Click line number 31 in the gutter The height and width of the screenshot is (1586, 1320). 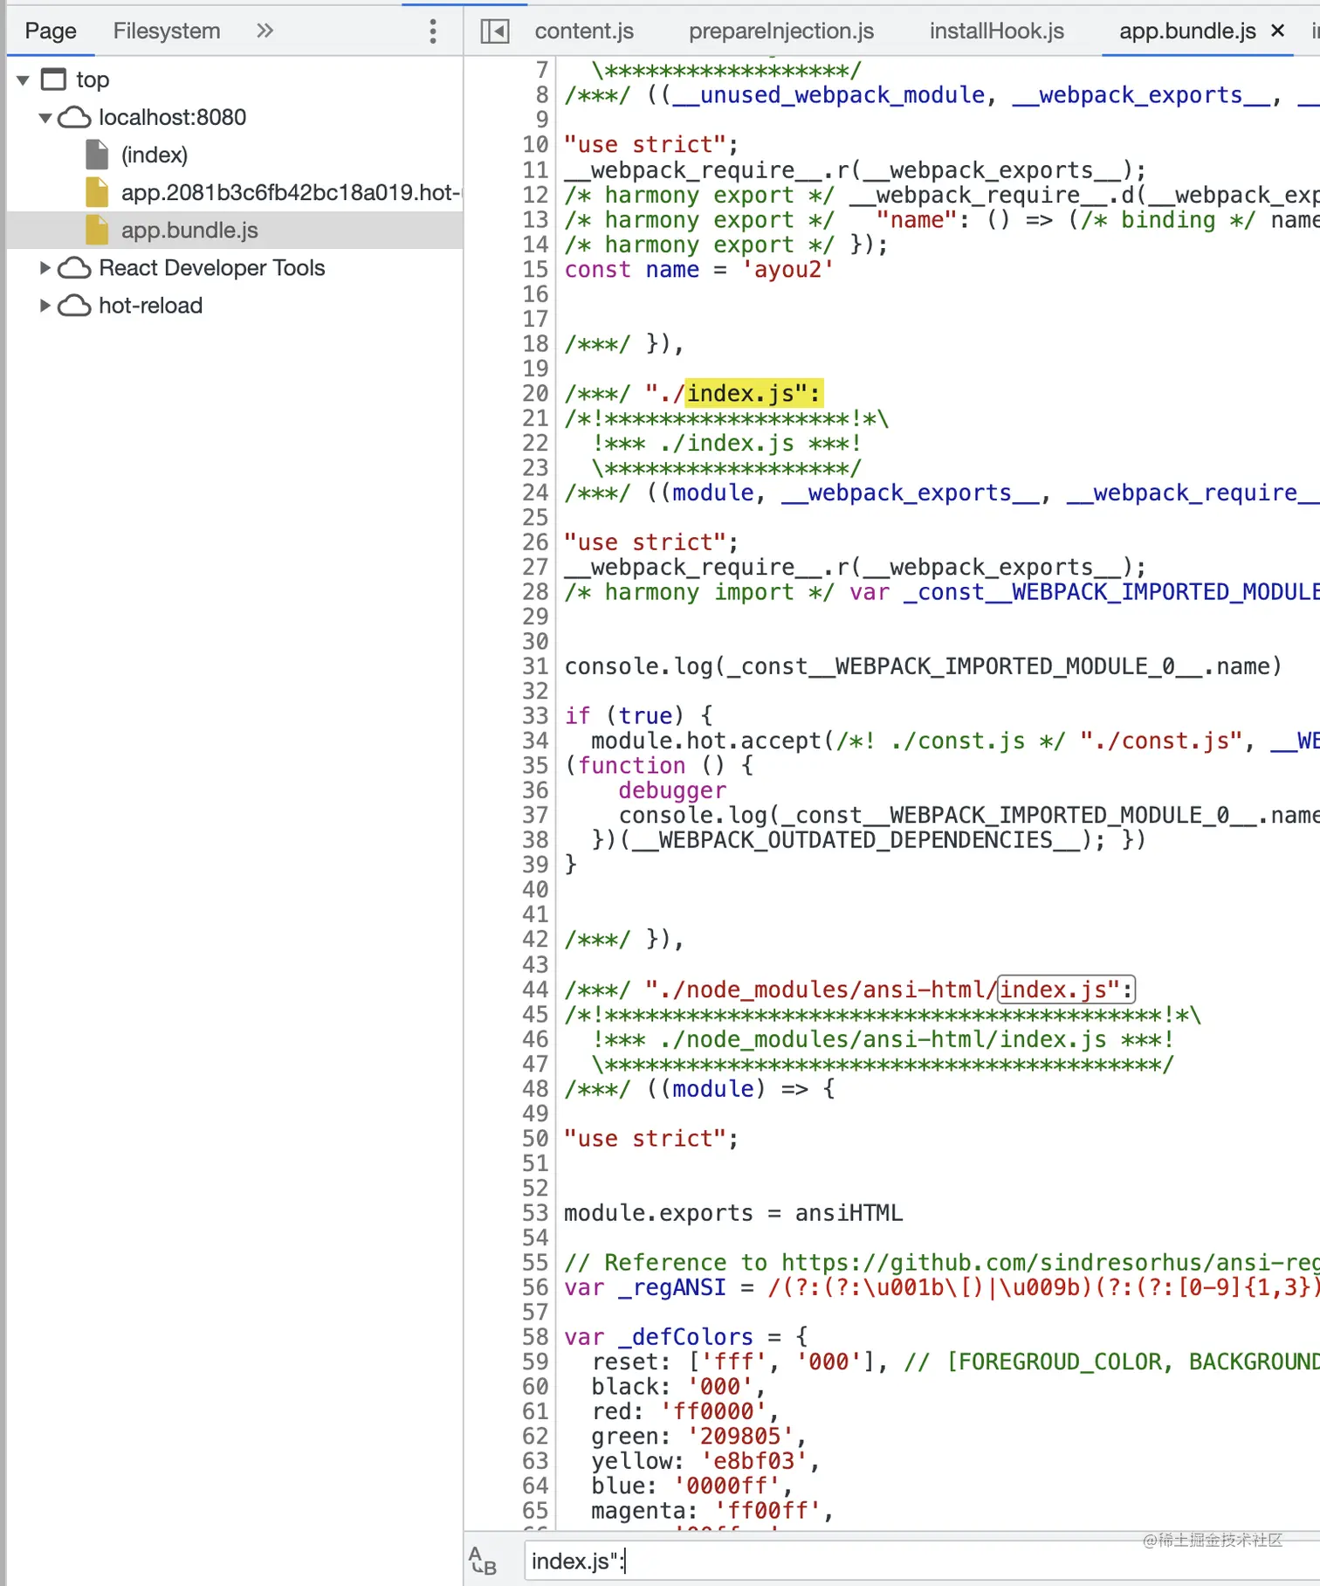pyautogui.click(x=535, y=666)
